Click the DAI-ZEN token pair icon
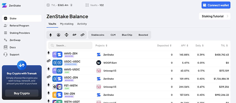 click(57, 95)
